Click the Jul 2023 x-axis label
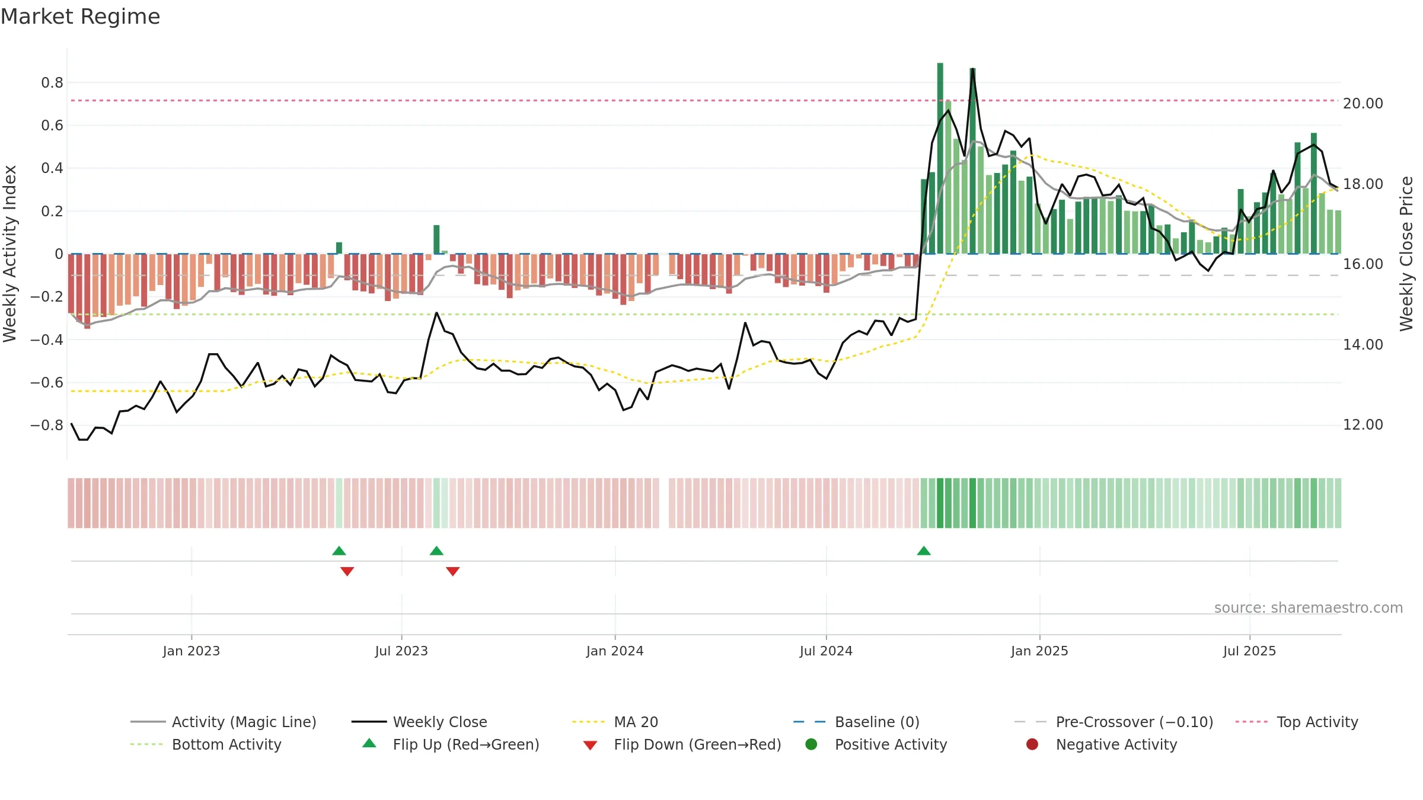Image resolution: width=1423 pixels, height=800 pixels. pos(401,651)
